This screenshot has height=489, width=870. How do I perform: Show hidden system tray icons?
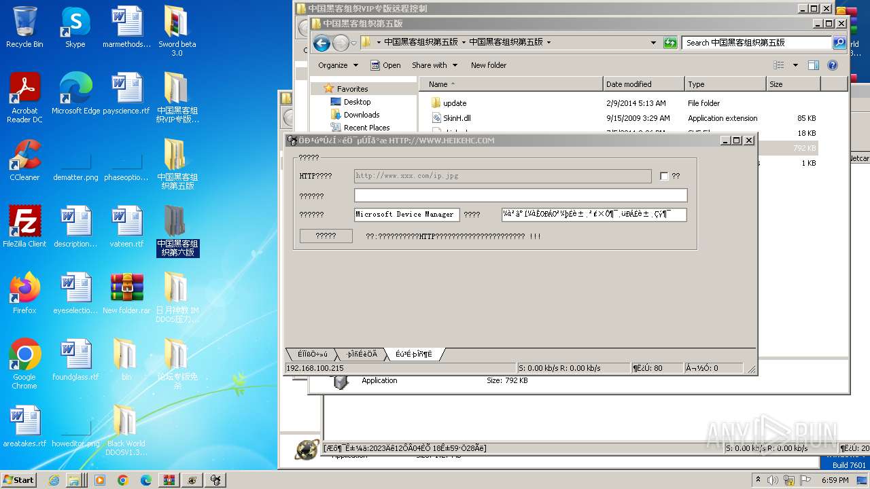758,480
